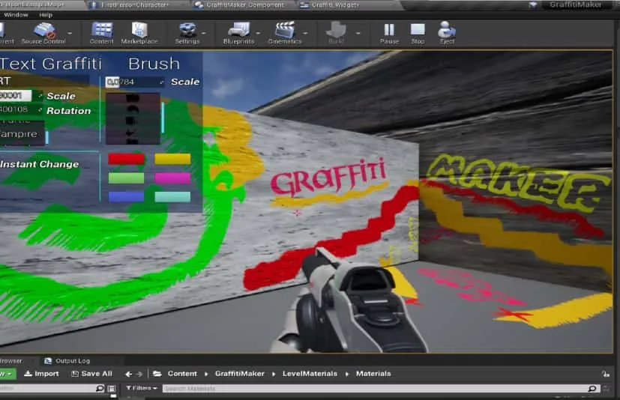Open the Filters dropdown in content browser

[x=142, y=388]
